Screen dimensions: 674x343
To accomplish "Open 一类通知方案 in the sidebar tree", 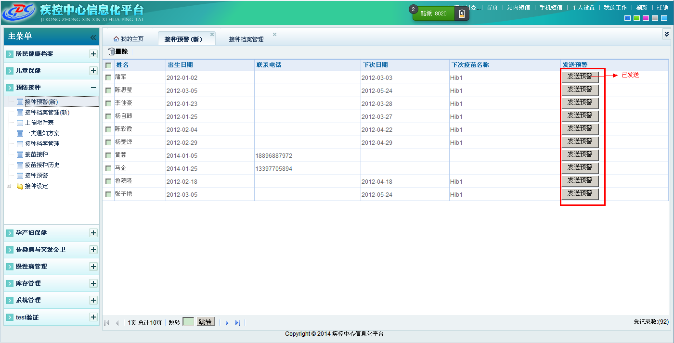I will [x=42, y=133].
